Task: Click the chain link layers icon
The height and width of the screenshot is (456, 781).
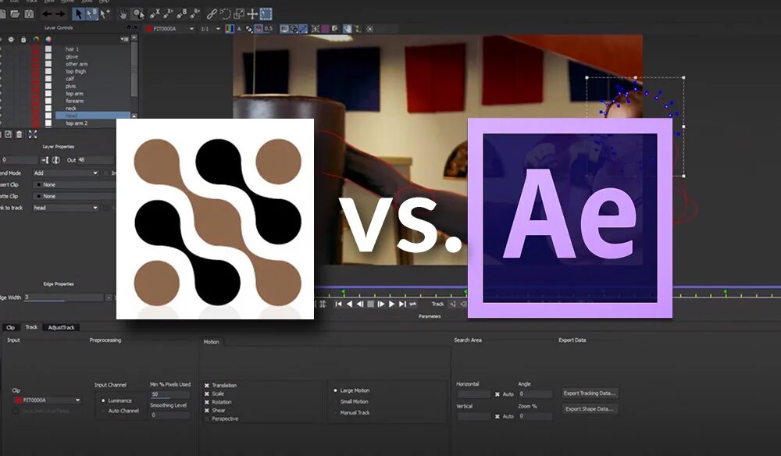Action: [x=212, y=14]
